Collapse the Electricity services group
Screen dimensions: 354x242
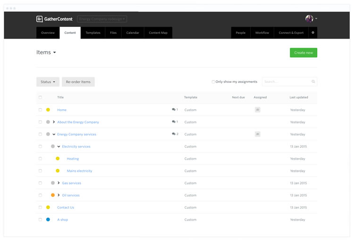coord(59,146)
